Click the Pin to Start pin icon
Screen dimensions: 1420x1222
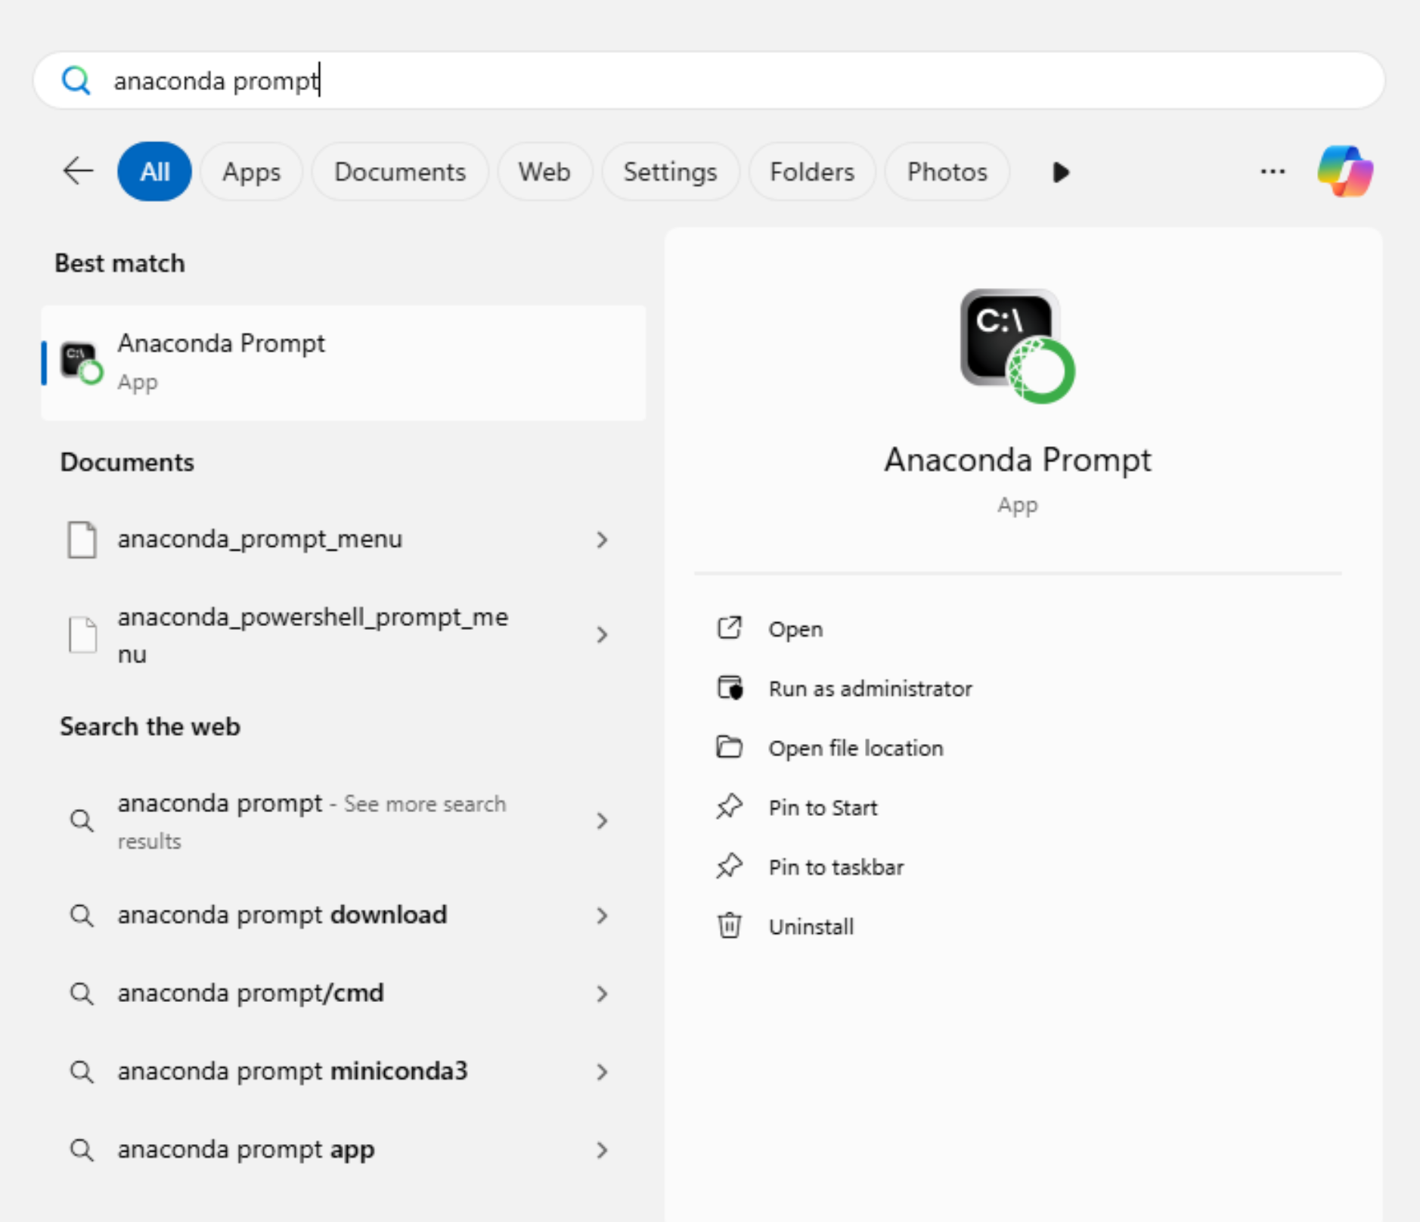tap(730, 806)
